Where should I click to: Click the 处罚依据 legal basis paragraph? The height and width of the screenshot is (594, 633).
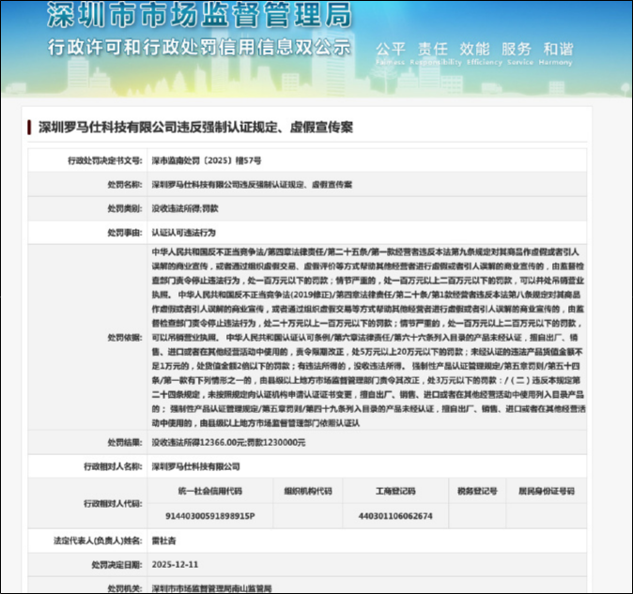tap(368, 338)
